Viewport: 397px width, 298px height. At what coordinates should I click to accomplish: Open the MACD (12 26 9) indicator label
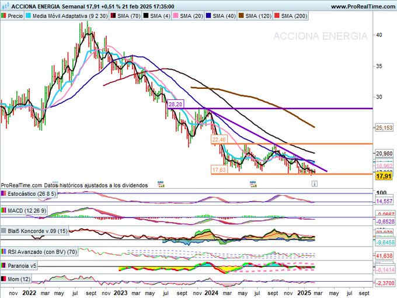[24, 210]
